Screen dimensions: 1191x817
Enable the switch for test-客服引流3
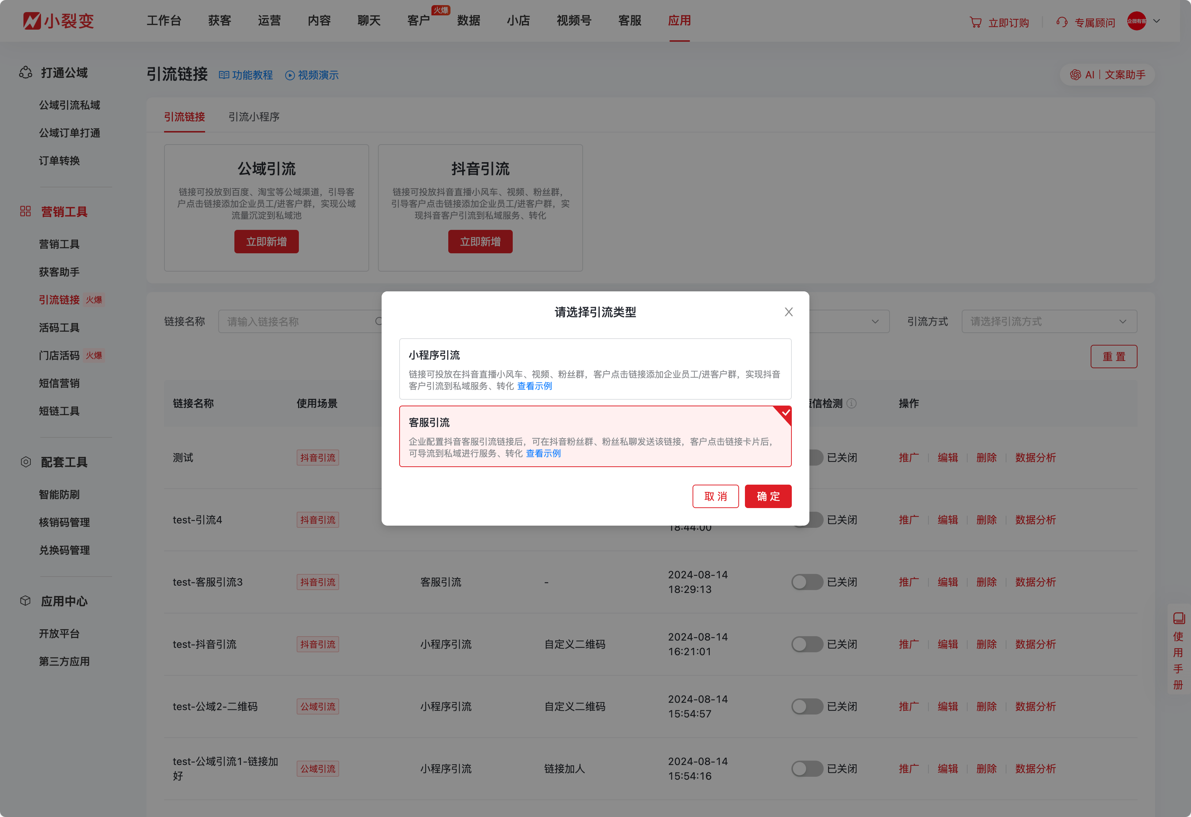807,582
